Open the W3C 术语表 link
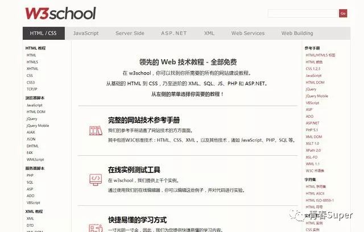This screenshot has width=364, height=232. [x=315, y=171]
